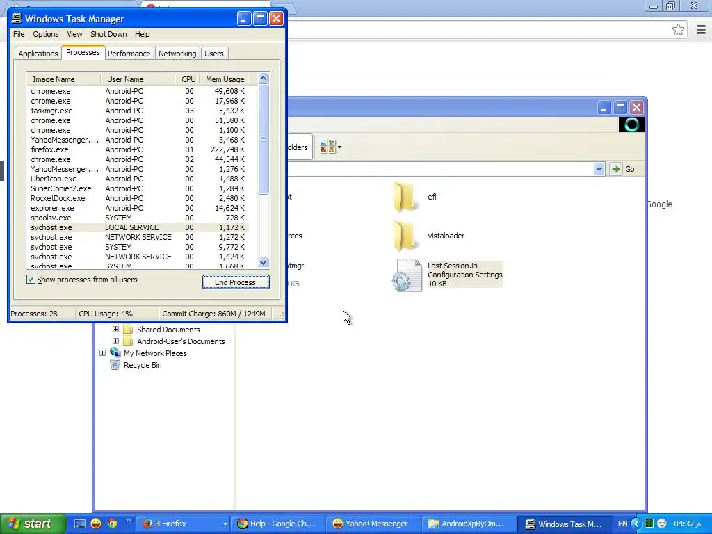Sort processes by CPU column
712x534 pixels.
[x=188, y=79]
